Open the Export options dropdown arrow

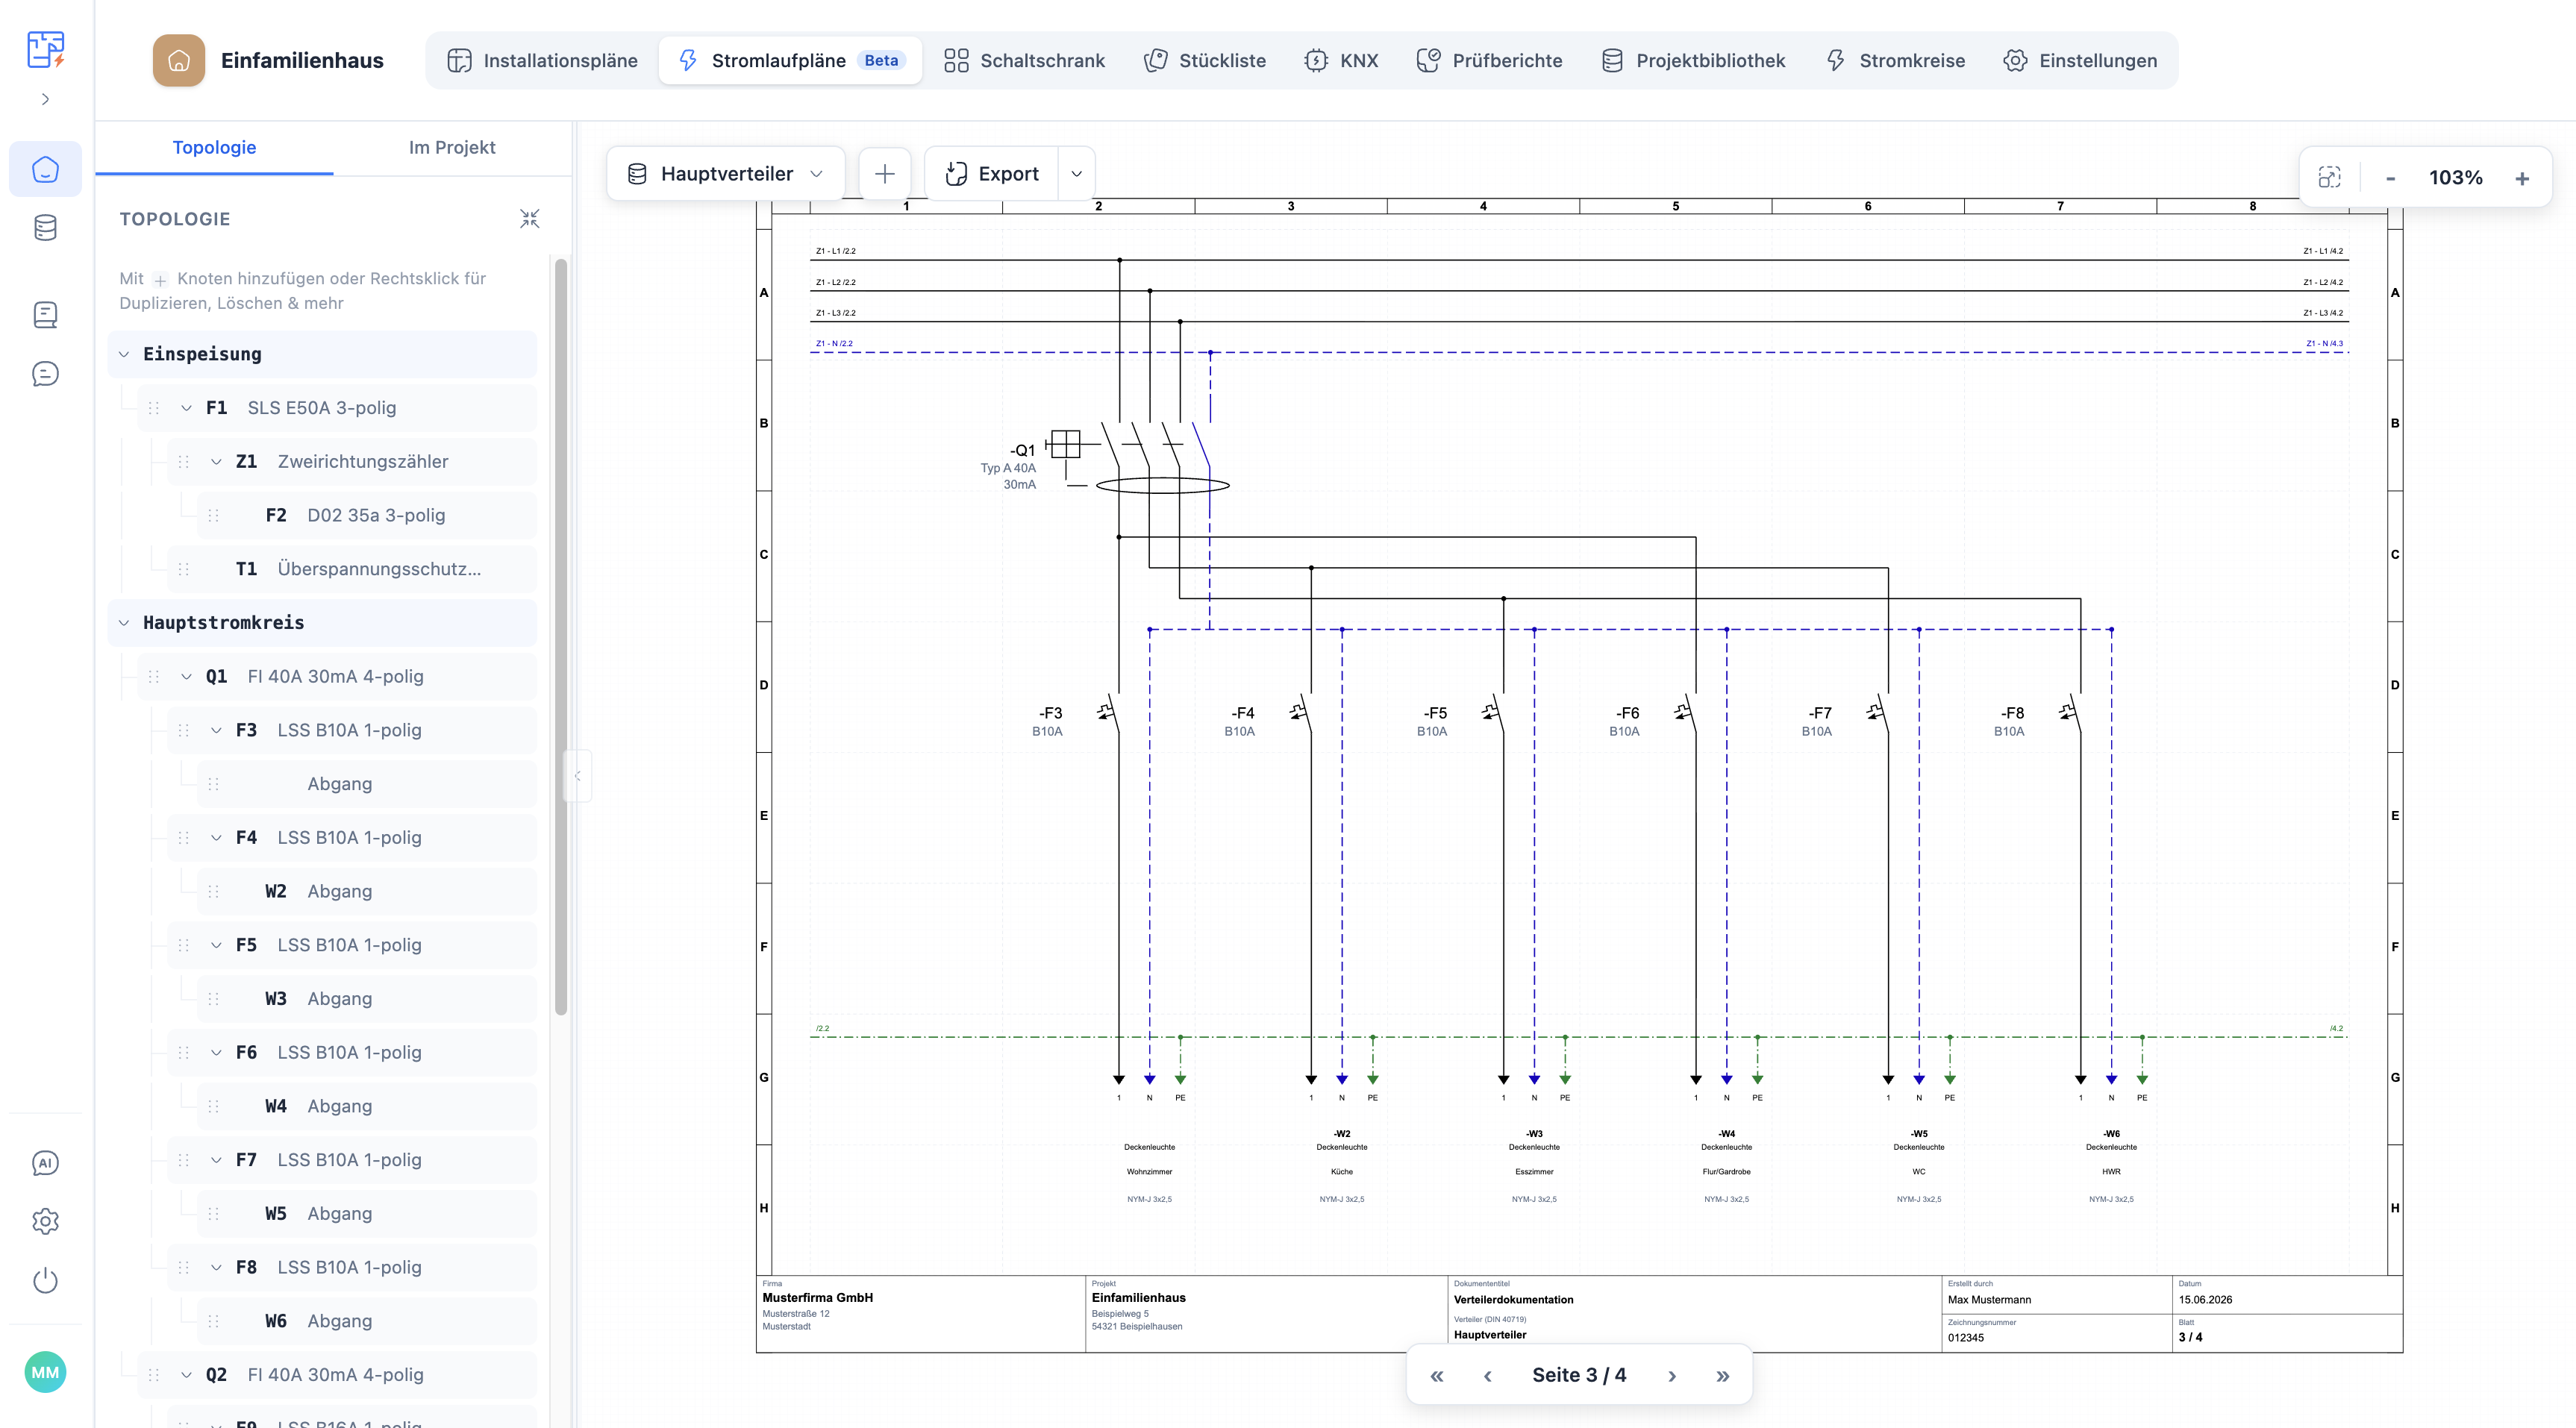point(1077,174)
